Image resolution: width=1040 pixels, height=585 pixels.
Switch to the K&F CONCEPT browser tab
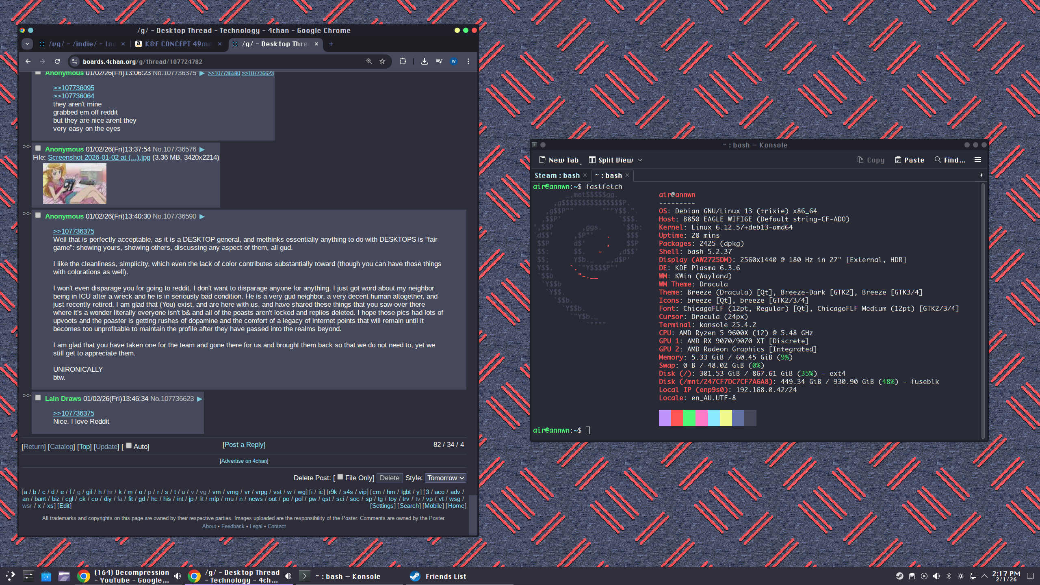[178, 44]
